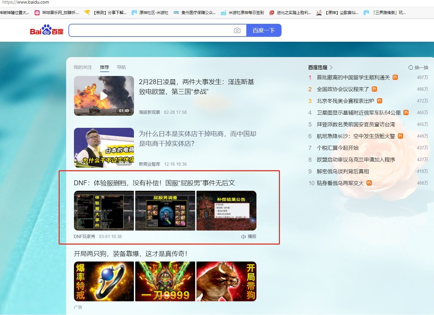Play the explosion video thumbnail

pos(104,96)
